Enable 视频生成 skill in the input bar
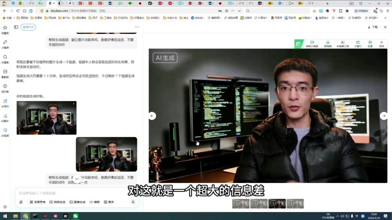 [58, 202]
